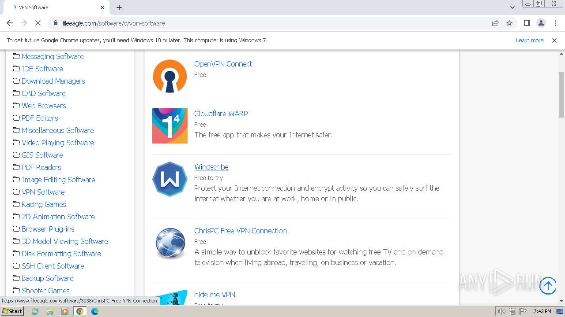Open the Video Playing Software category
This screenshot has height=317, width=565.
58,143
